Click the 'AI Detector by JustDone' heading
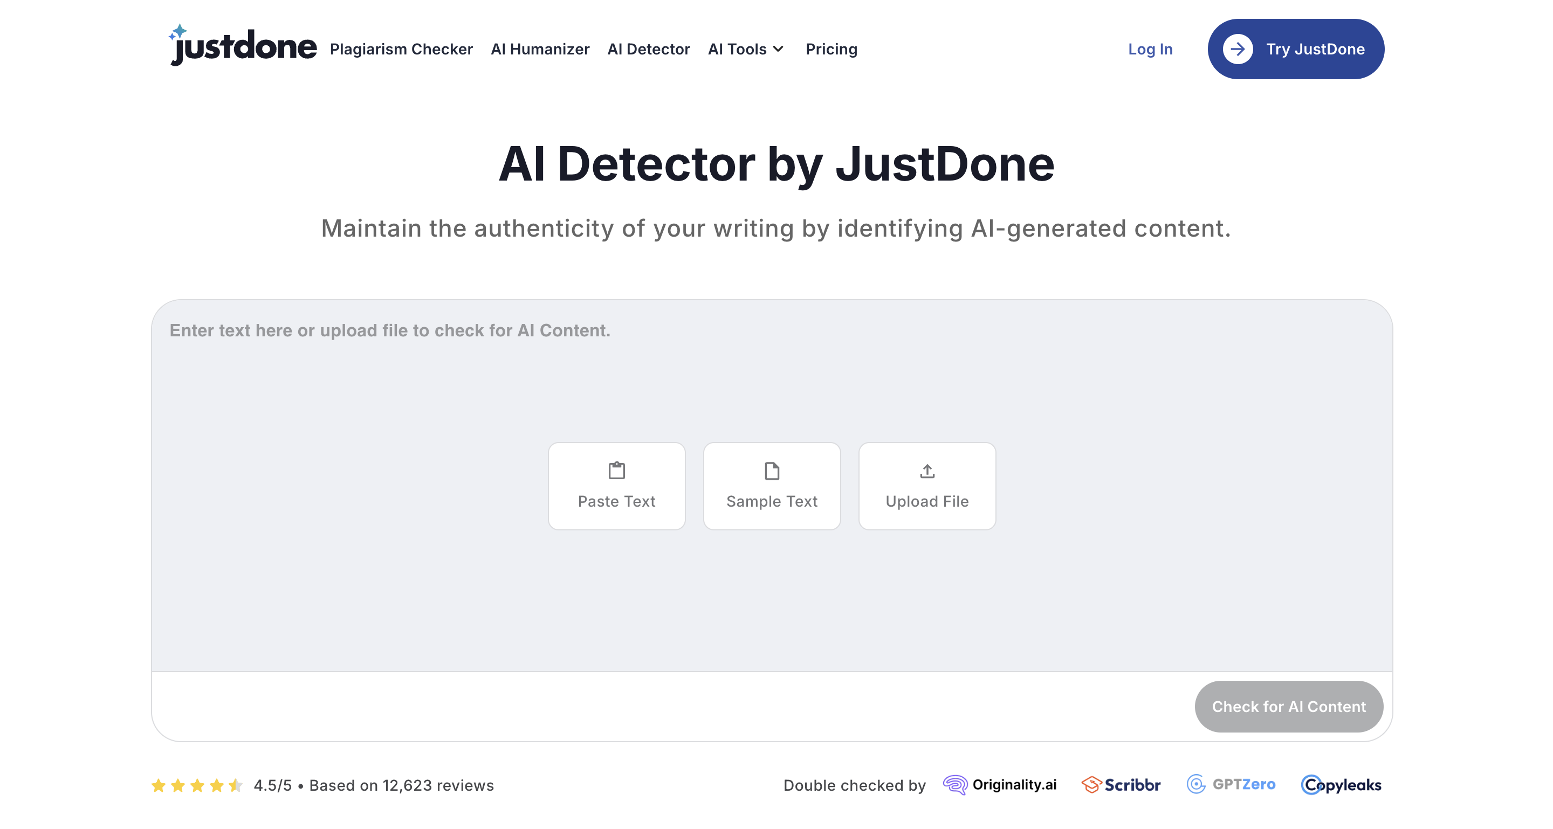 tap(776, 164)
